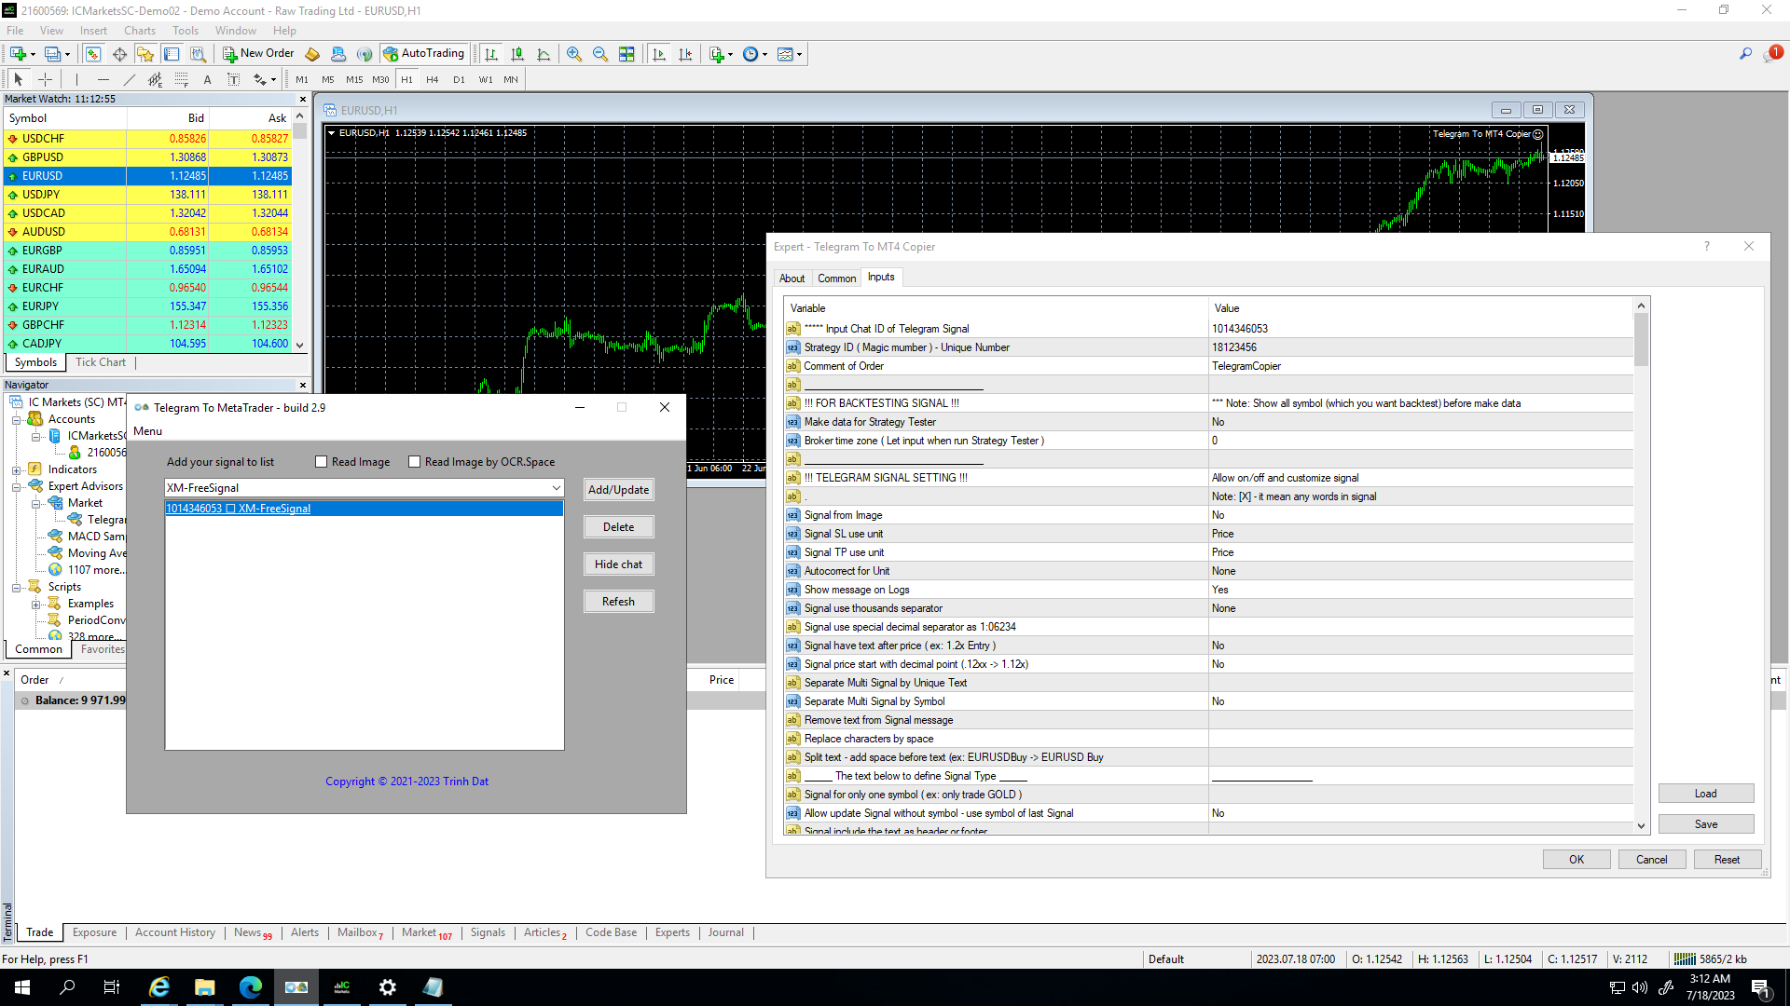
Task: Select the Fibonacci retracement tool
Action: click(182, 79)
